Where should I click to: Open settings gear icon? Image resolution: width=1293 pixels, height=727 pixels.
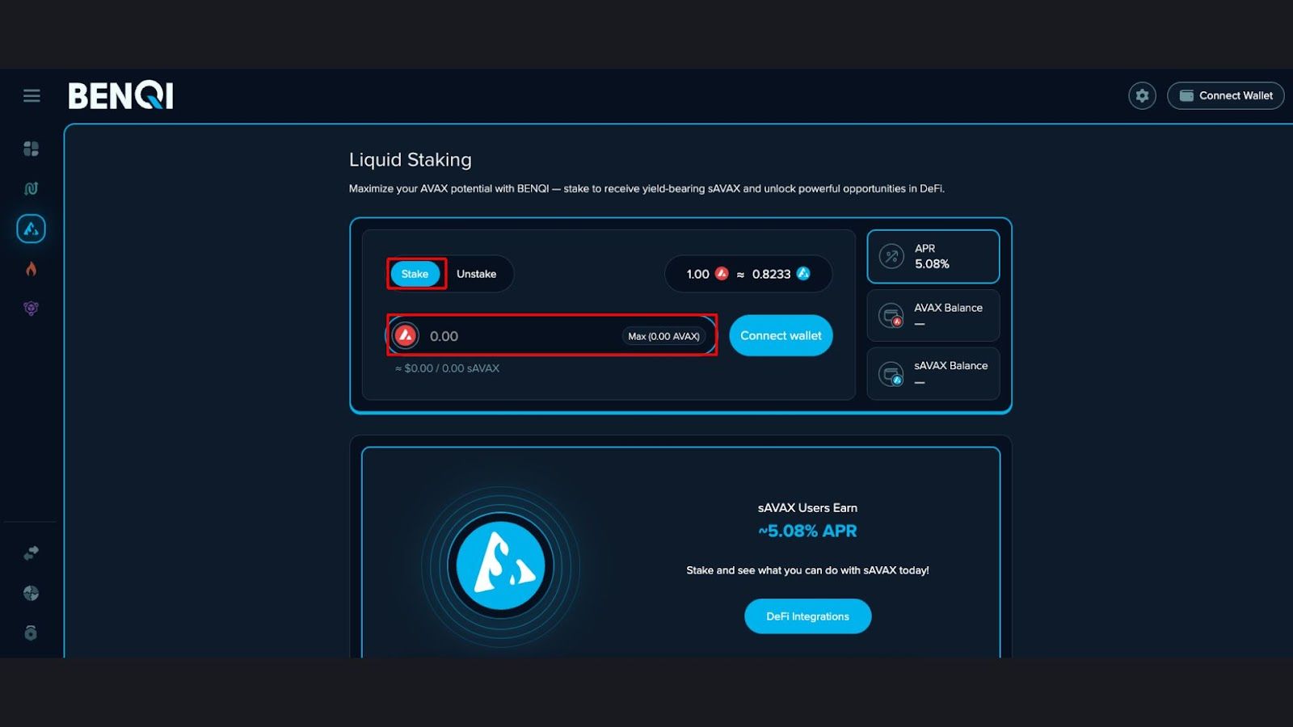[x=1142, y=95]
